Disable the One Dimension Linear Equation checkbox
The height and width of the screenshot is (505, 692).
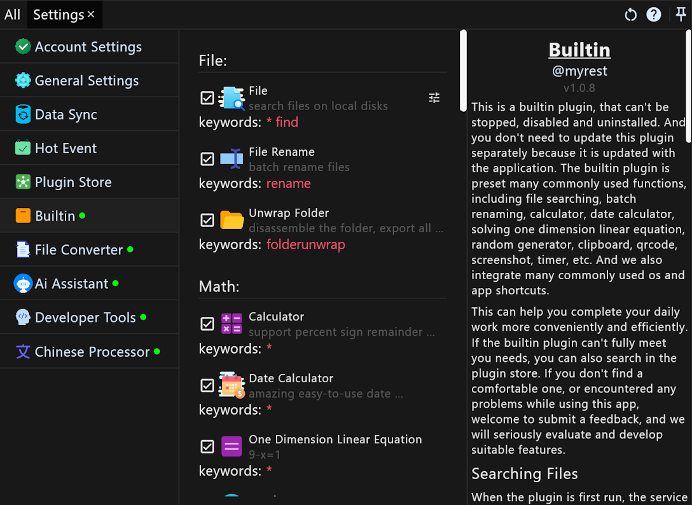[207, 446]
